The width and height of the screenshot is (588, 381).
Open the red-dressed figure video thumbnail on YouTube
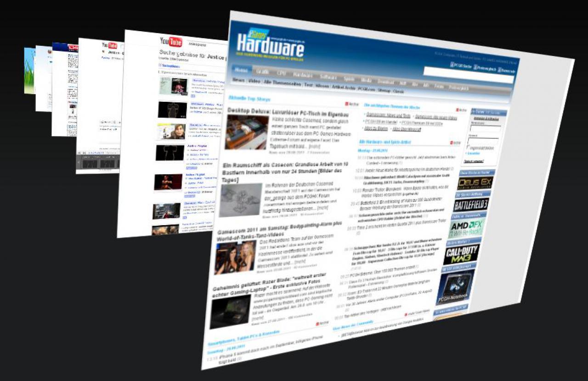(x=168, y=182)
